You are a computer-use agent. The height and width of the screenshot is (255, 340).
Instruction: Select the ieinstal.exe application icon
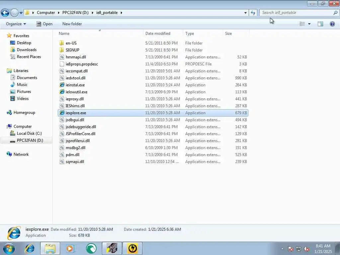coord(62,85)
